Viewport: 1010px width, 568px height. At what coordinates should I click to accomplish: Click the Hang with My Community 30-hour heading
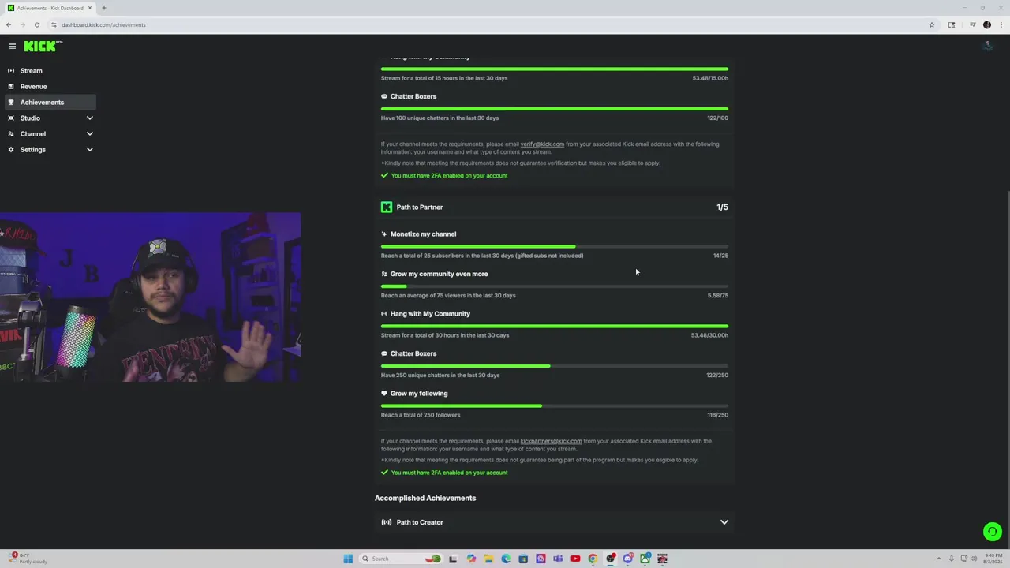tap(430, 314)
